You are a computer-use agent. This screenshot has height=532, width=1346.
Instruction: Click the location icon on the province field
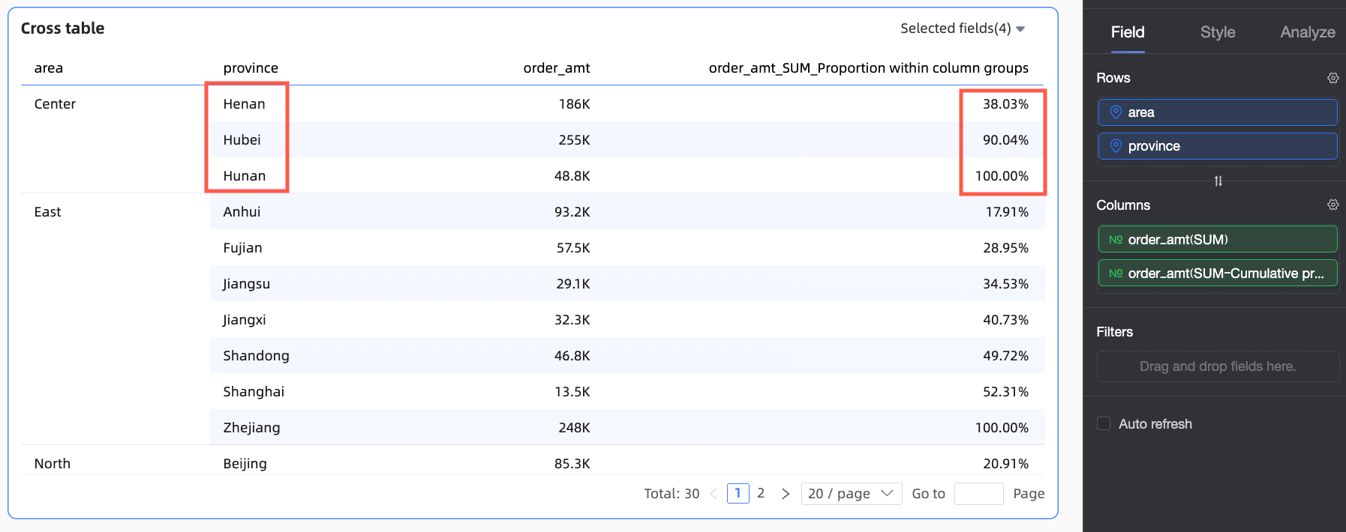point(1116,146)
